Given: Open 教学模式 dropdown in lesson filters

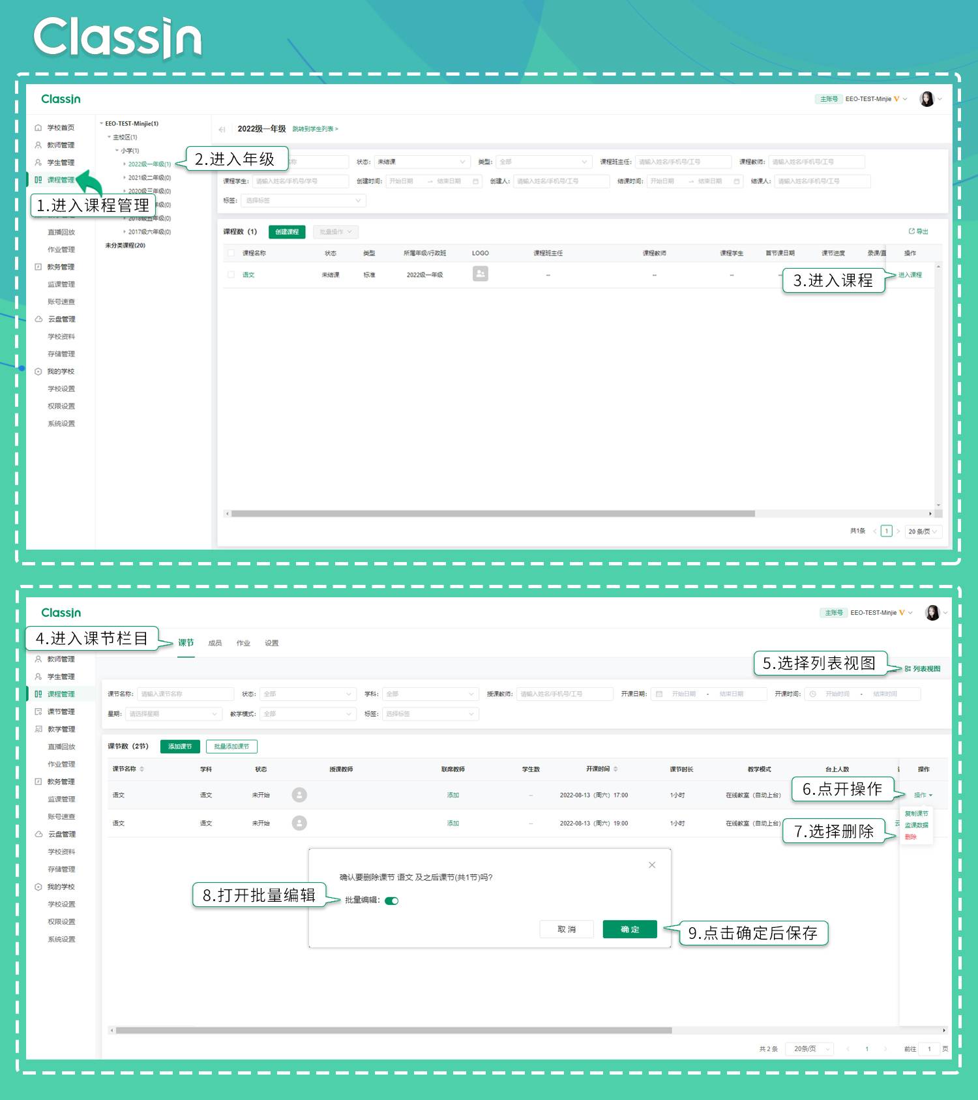Looking at the screenshot, I should 308,714.
